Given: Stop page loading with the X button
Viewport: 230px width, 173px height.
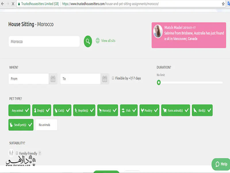Looking at the screenshot, I should click(x=13, y=4).
